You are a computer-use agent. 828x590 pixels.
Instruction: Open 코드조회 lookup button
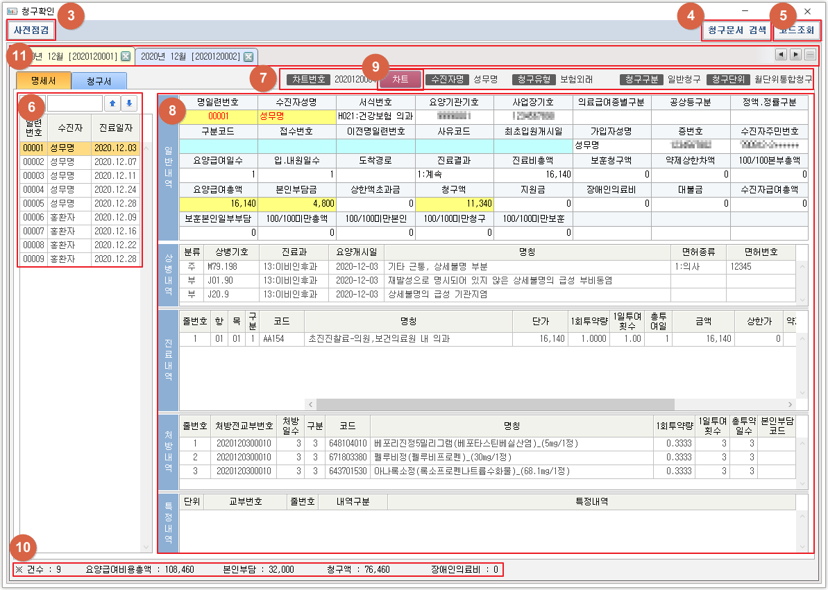click(x=797, y=31)
